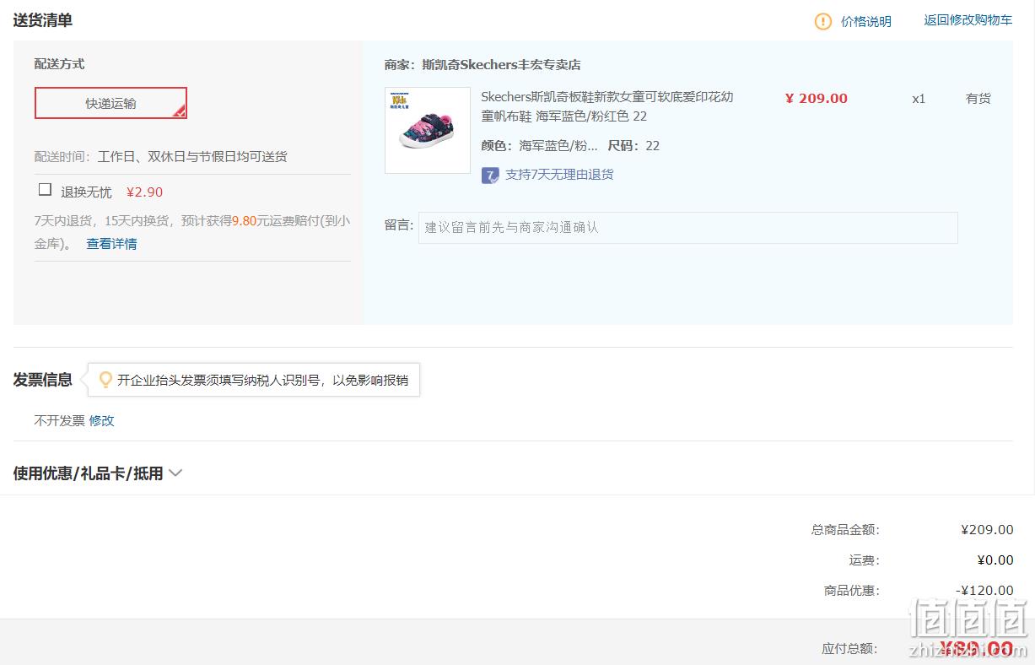Select the 快递运输 delivery method
The image size is (1035, 665).
point(111,103)
